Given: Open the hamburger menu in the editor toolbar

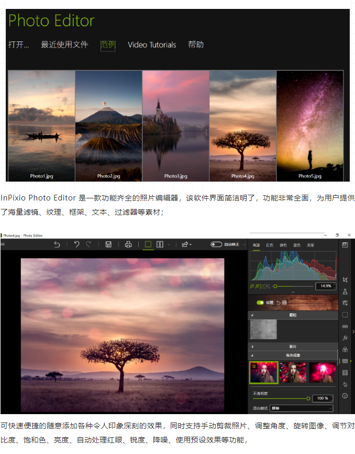Looking at the screenshot, I should pos(3,245).
